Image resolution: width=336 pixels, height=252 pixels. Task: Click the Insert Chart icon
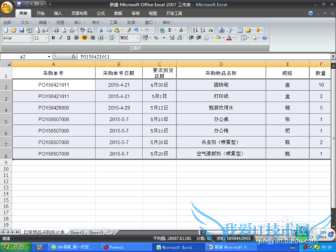(222, 30)
